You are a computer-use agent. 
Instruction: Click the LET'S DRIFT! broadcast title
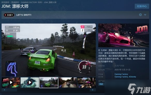point(24,15)
